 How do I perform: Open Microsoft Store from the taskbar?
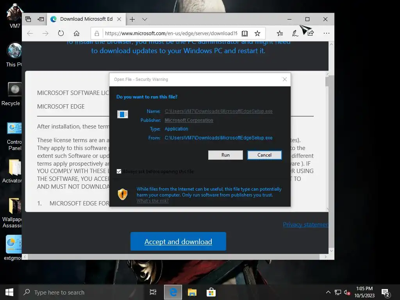(211, 292)
